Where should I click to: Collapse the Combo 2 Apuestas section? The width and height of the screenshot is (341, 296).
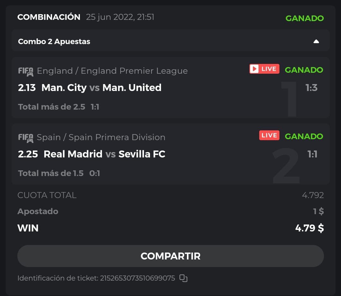coord(316,42)
